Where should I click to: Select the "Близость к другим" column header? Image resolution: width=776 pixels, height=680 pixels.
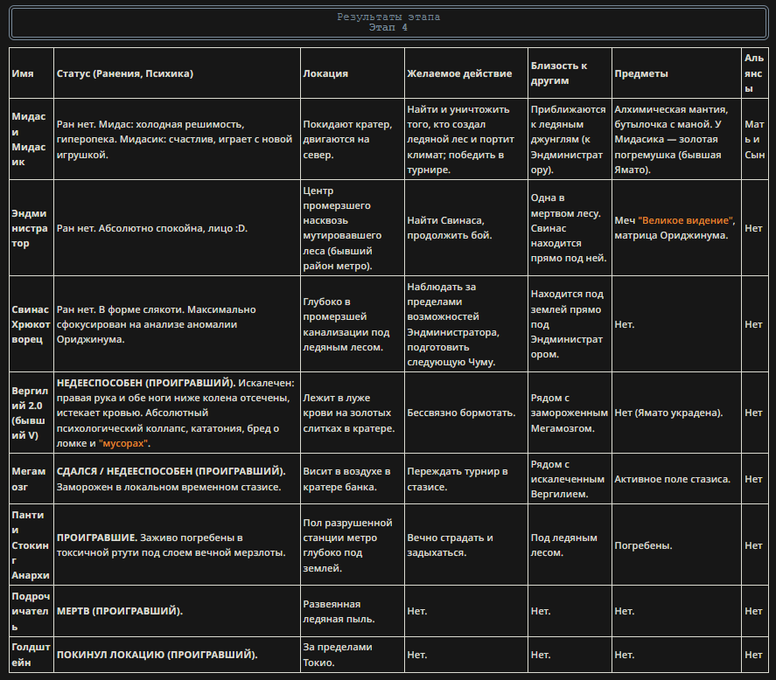pyautogui.click(x=558, y=73)
